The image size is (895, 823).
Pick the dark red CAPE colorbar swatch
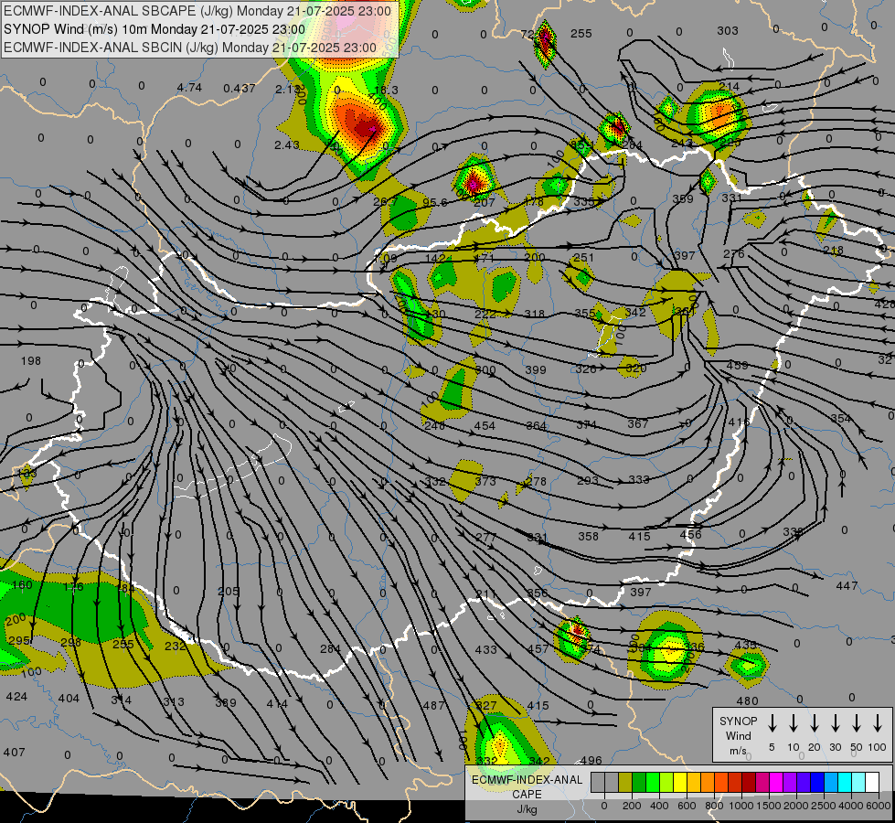(x=749, y=782)
